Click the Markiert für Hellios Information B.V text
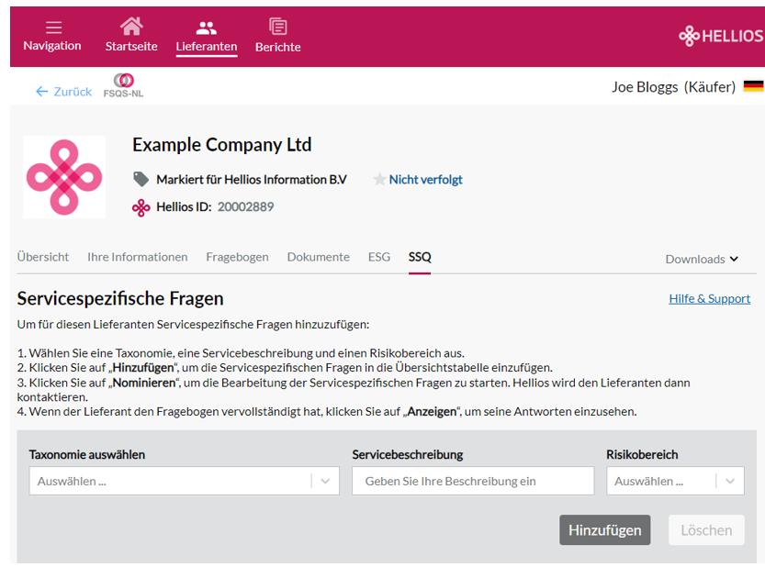Image resolution: width=765 pixels, height=567 pixels. (x=252, y=180)
